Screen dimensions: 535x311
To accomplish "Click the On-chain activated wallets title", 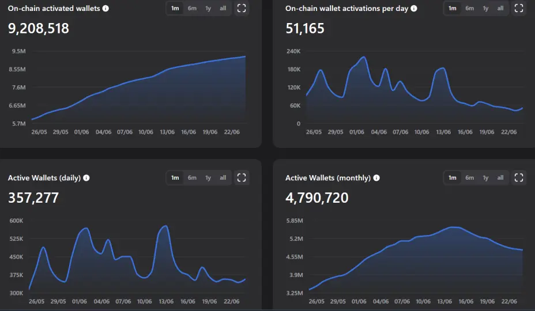I will 54,8.
